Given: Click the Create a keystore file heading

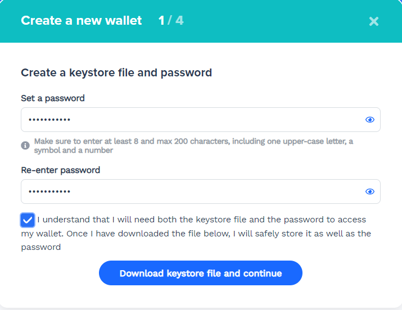Looking at the screenshot, I should (116, 72).
